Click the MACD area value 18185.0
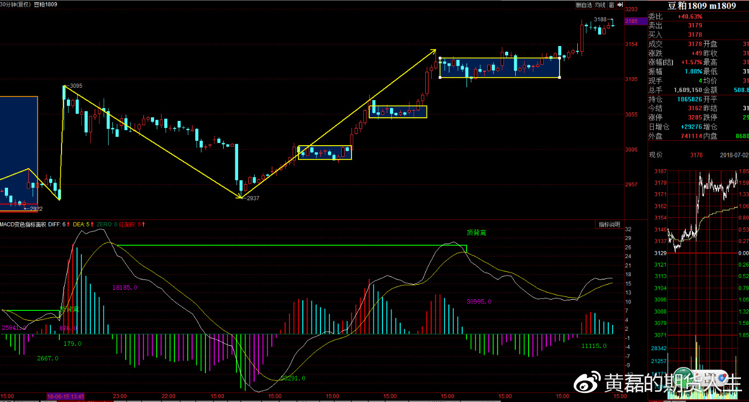 point(124,287)
